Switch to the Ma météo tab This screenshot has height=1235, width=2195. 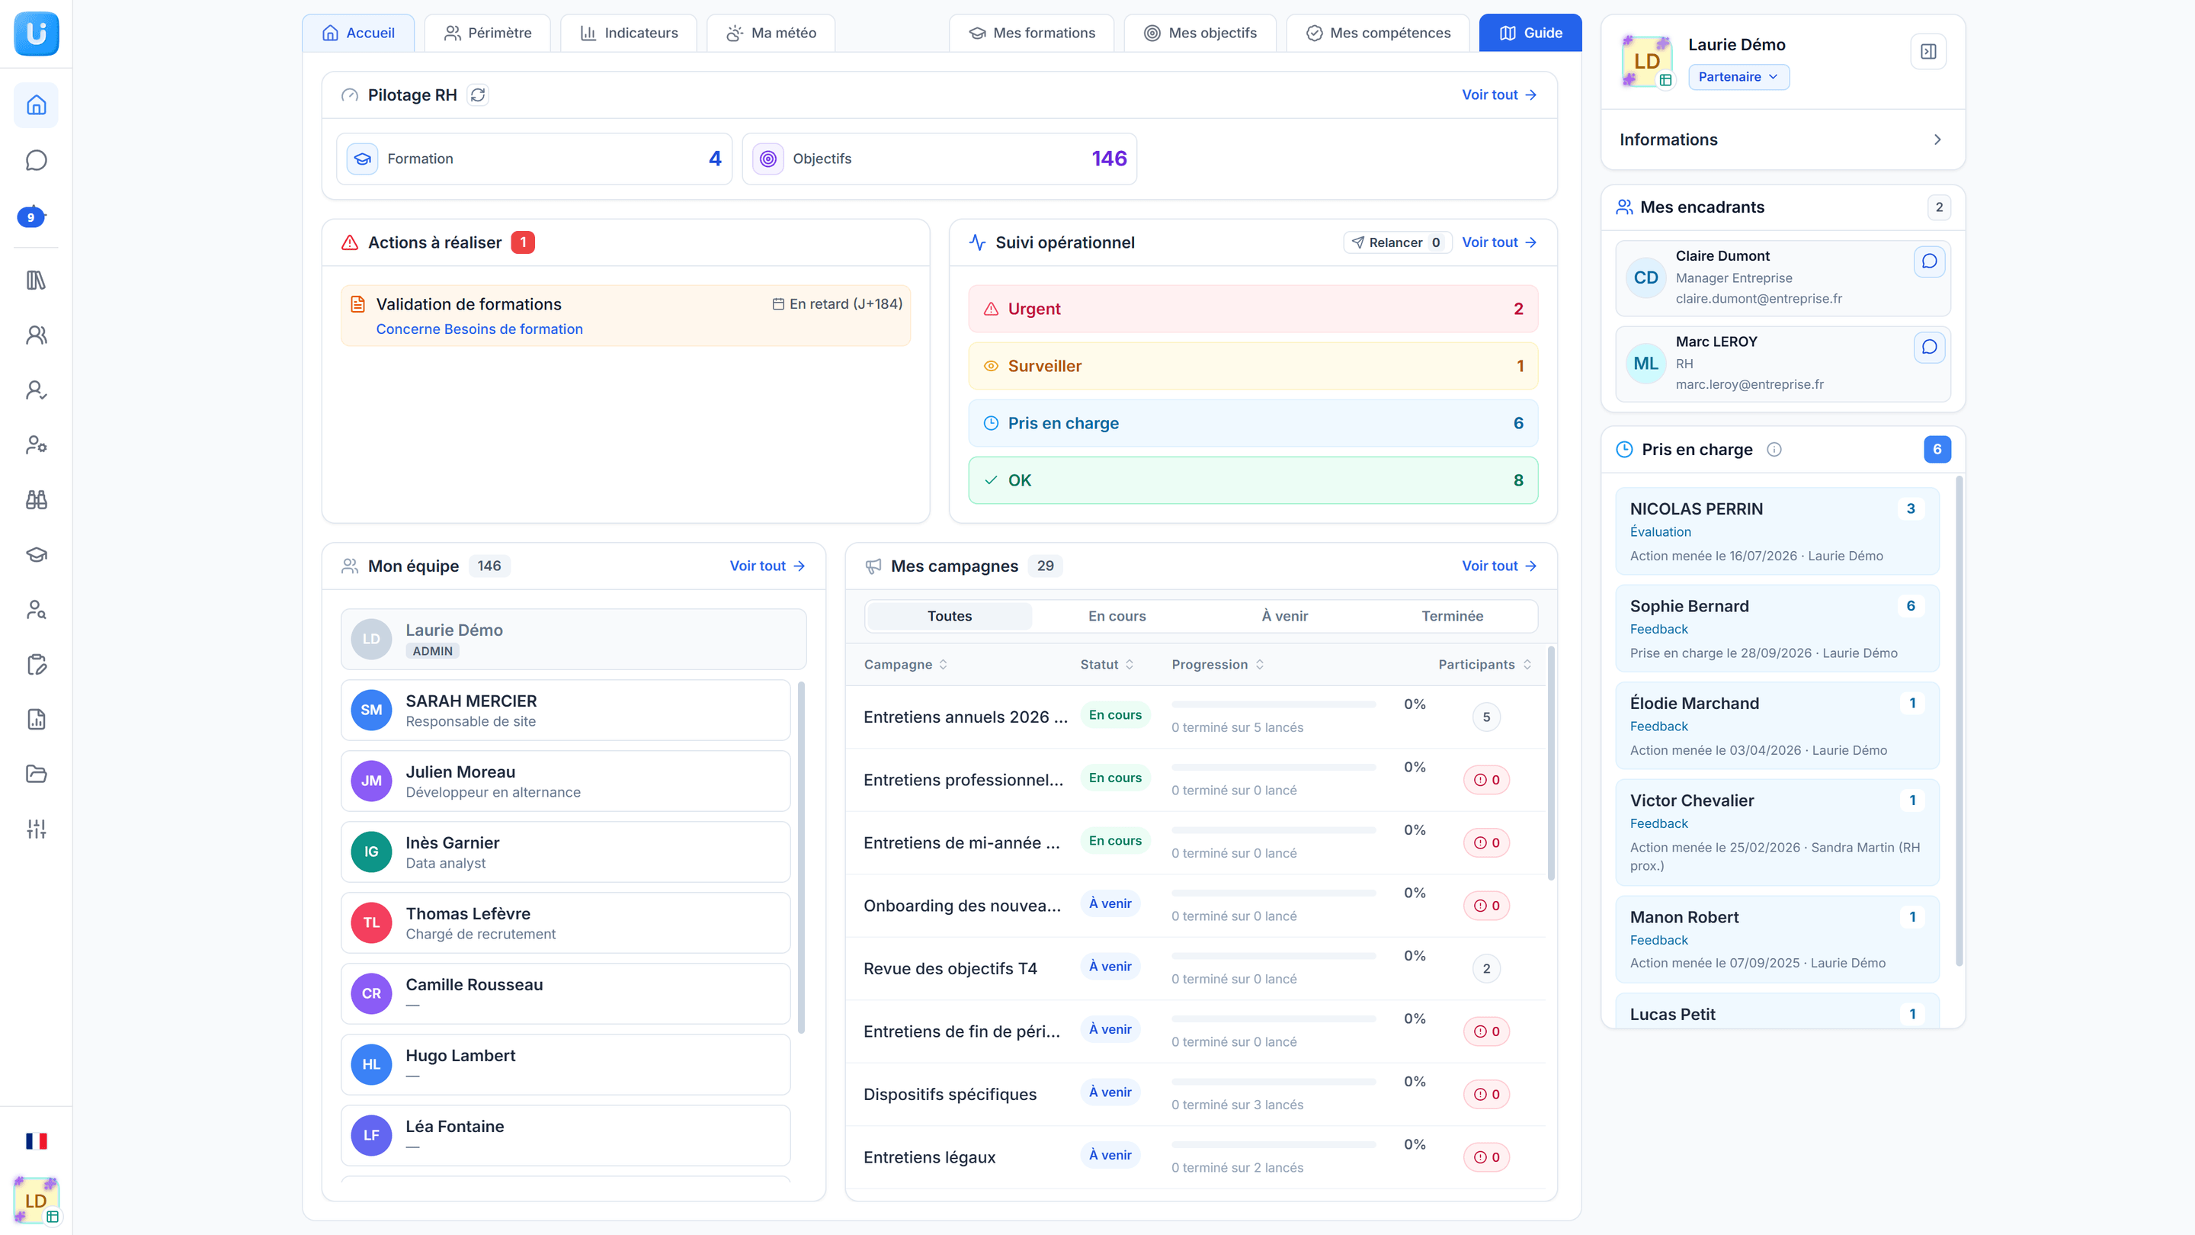click(x=771, y=34)
